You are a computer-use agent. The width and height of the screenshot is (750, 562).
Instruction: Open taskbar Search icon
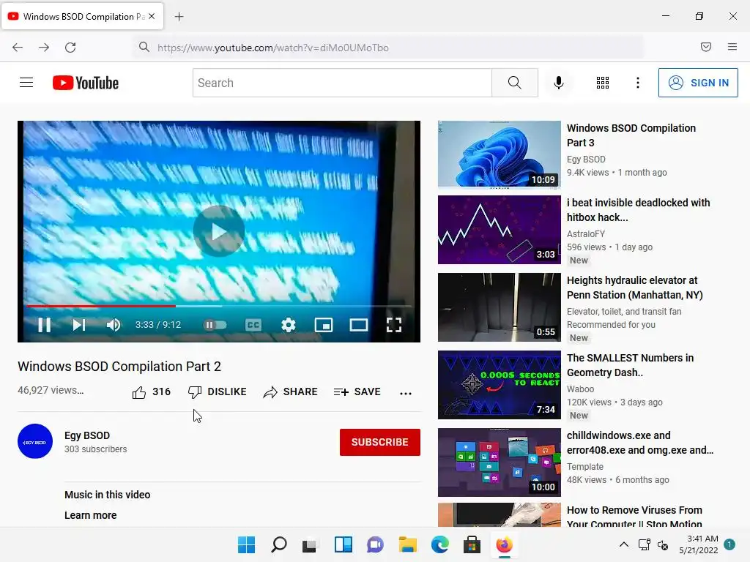click(x=279, y=544)
